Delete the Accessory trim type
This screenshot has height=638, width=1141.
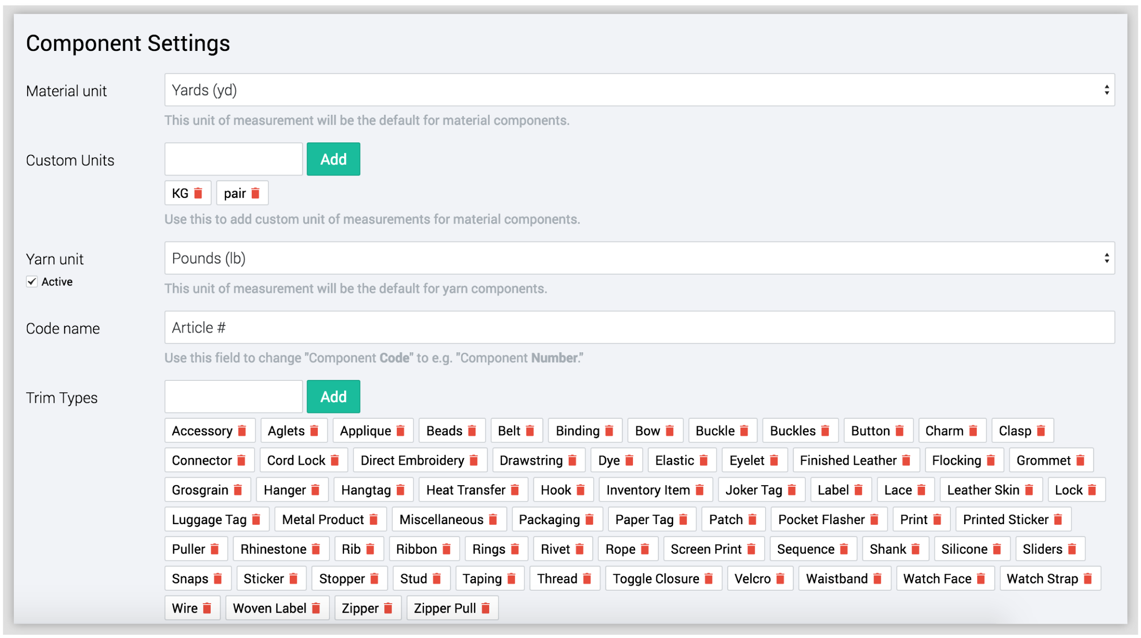tap(242, 431)
